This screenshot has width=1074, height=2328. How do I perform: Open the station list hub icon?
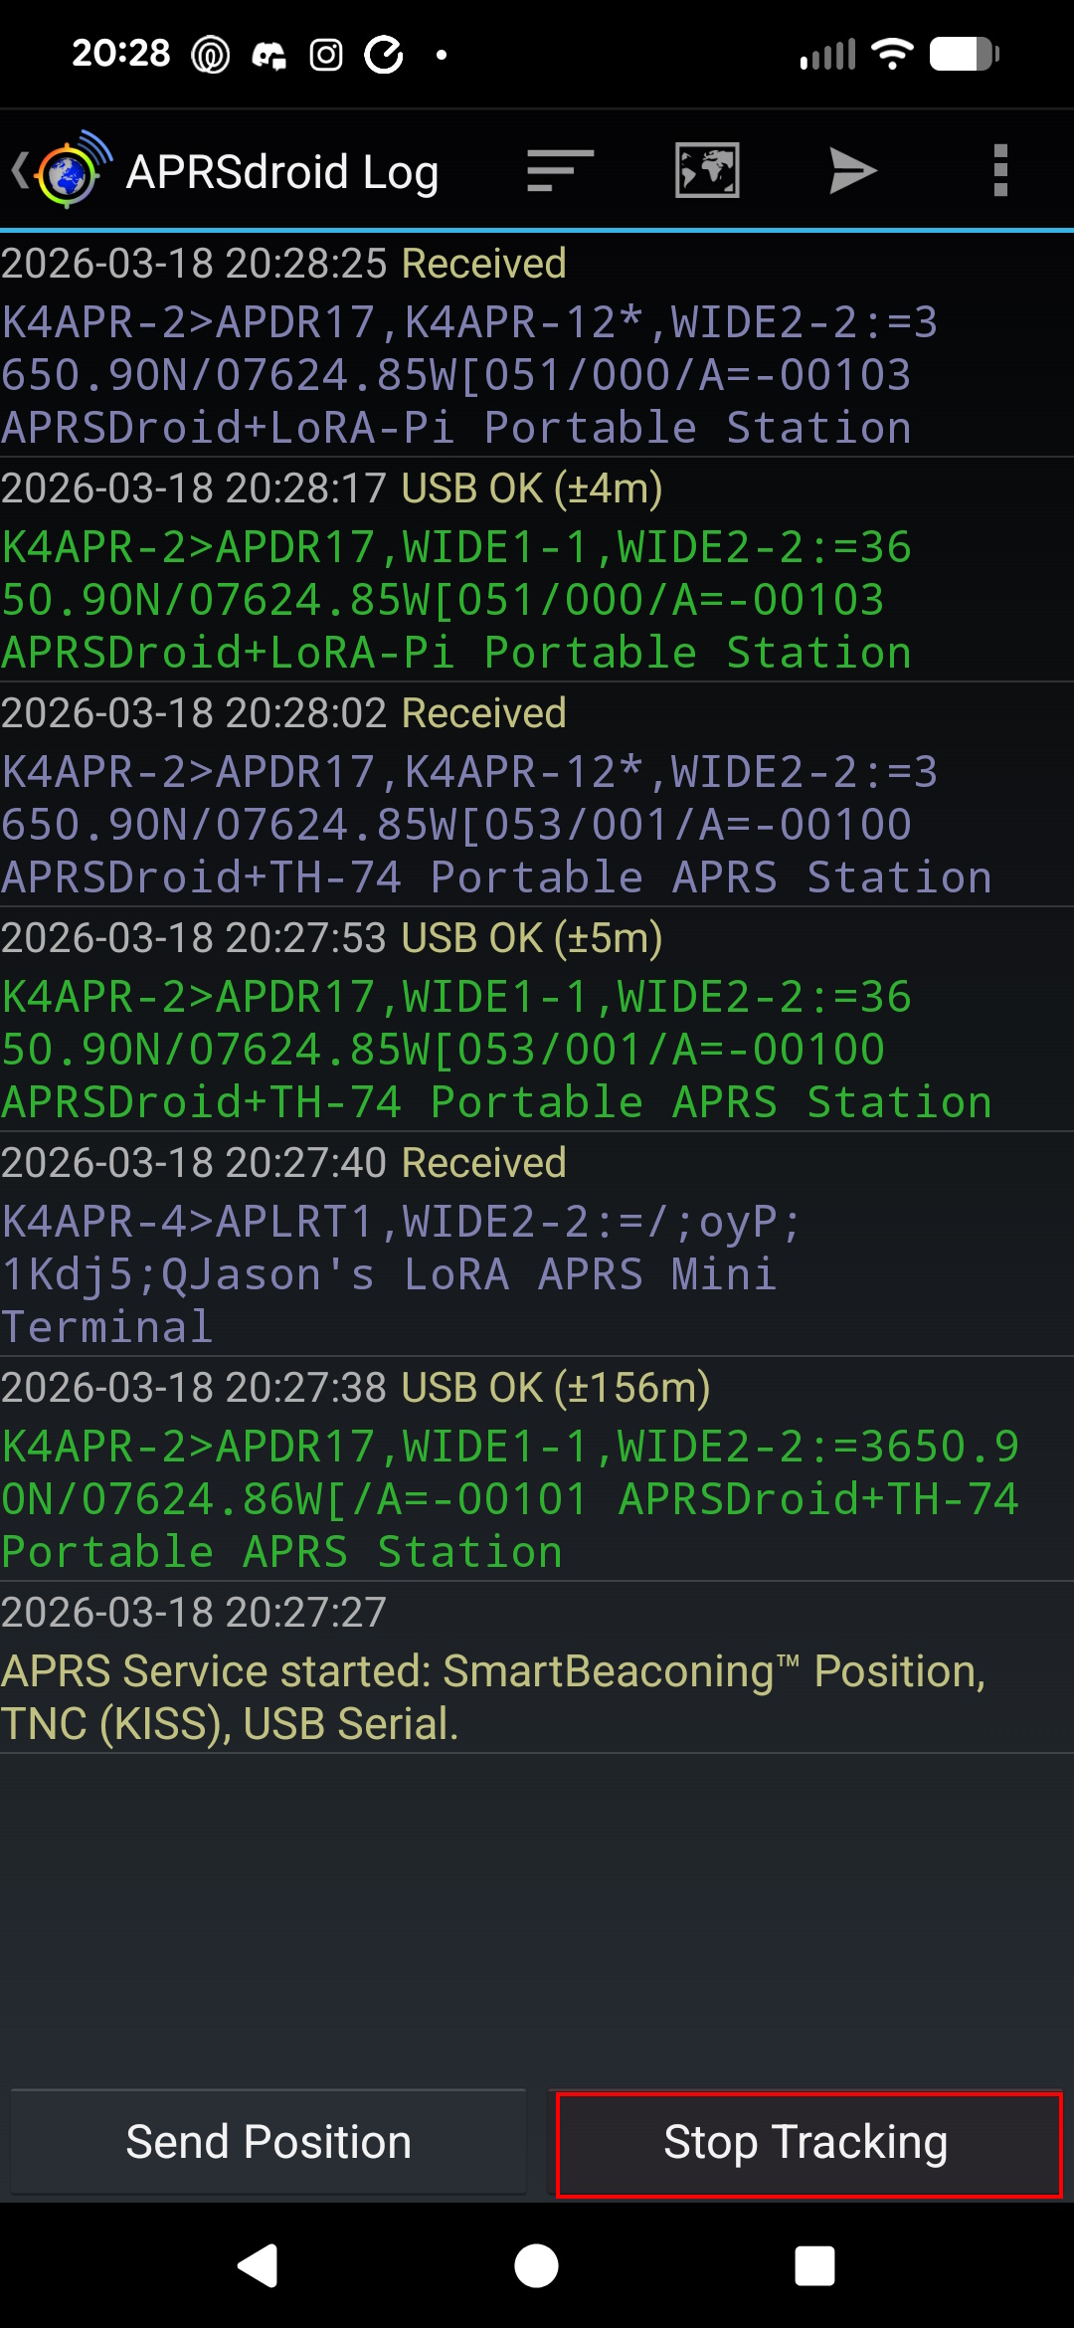tap(560, 171)
